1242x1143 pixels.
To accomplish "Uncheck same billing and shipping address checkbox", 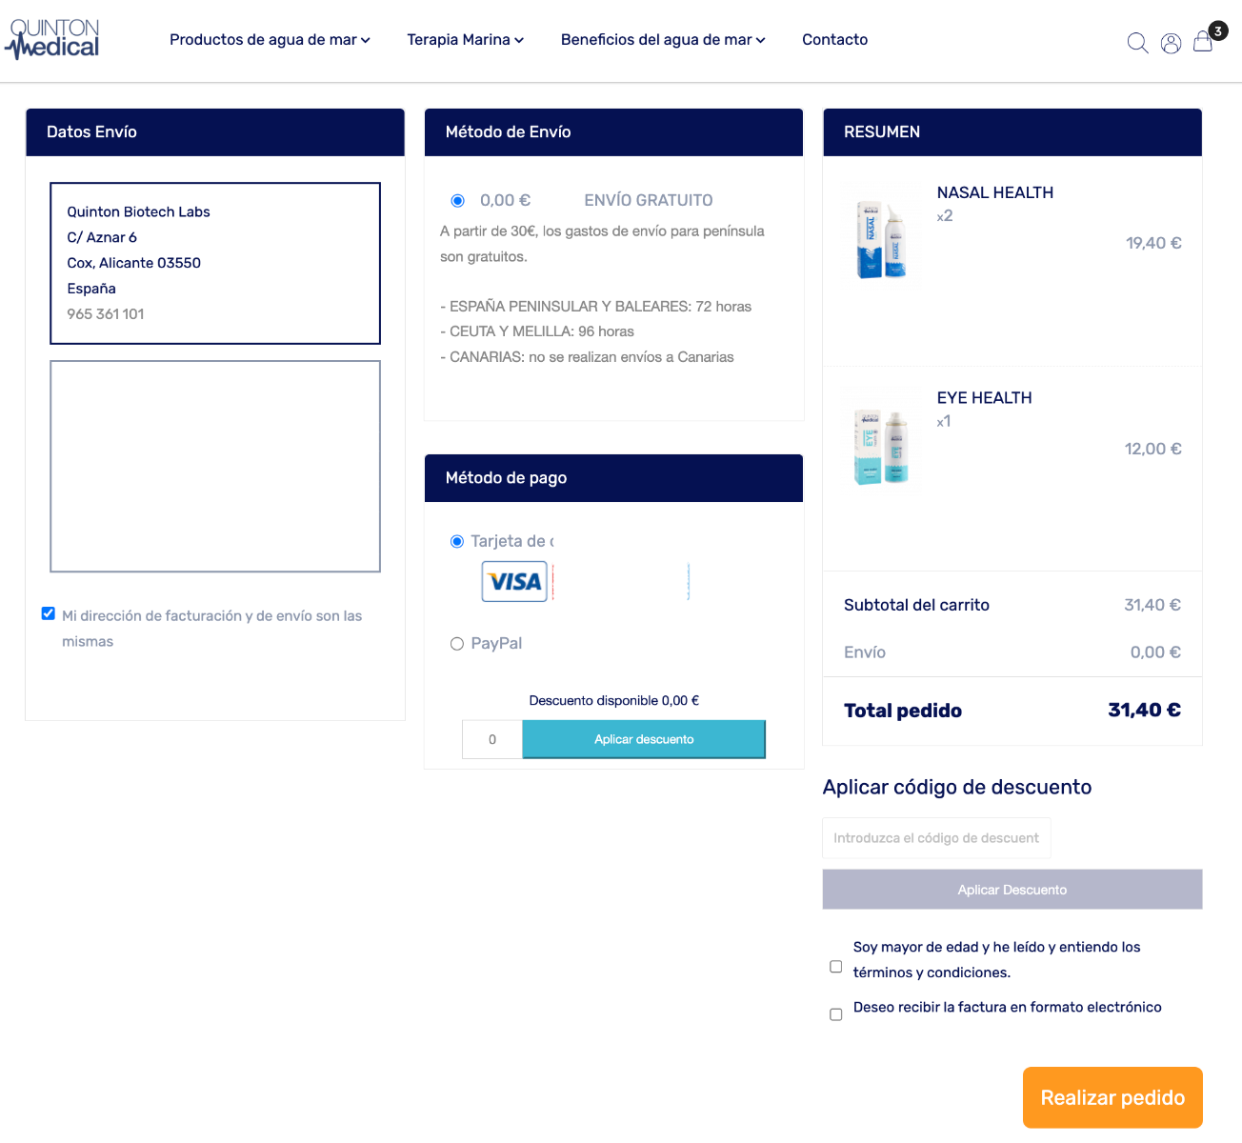I will (49, 613).
